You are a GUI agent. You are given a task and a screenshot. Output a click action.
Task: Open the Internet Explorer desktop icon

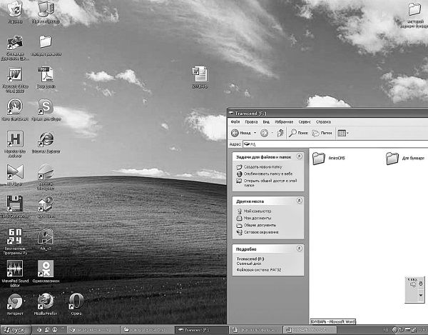(46, 139)
